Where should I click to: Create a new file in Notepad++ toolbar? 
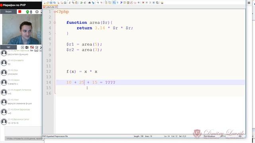click(x=44, y=3)
